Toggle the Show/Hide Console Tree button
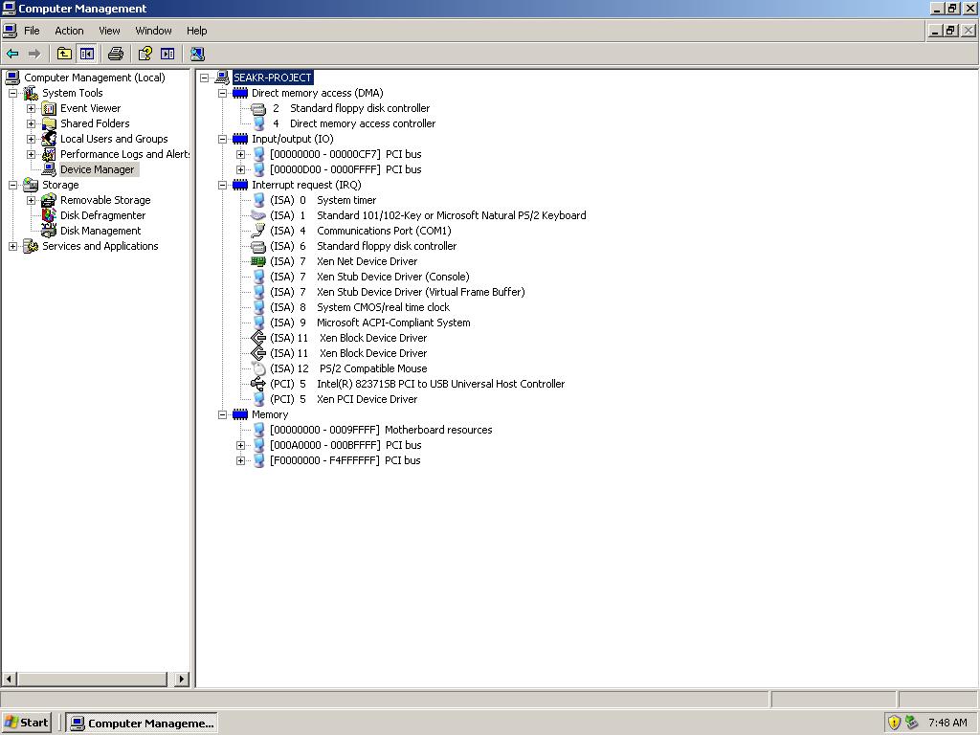 coord(86,54)
